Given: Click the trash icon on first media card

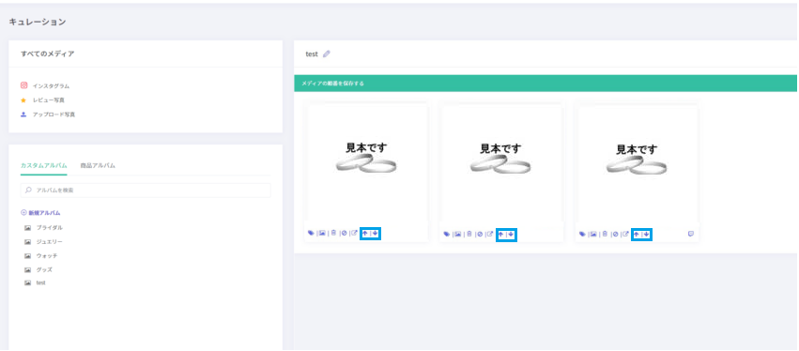Looking at the screenshot, I should pyautogui.click(x=333, y=233).
